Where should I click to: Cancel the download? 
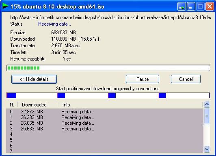pyautogui.click(x=186, y=79)
